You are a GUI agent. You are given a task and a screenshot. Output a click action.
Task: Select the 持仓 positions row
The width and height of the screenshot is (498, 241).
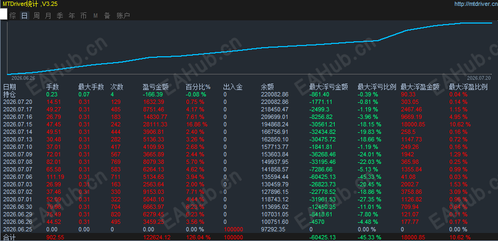249,94
